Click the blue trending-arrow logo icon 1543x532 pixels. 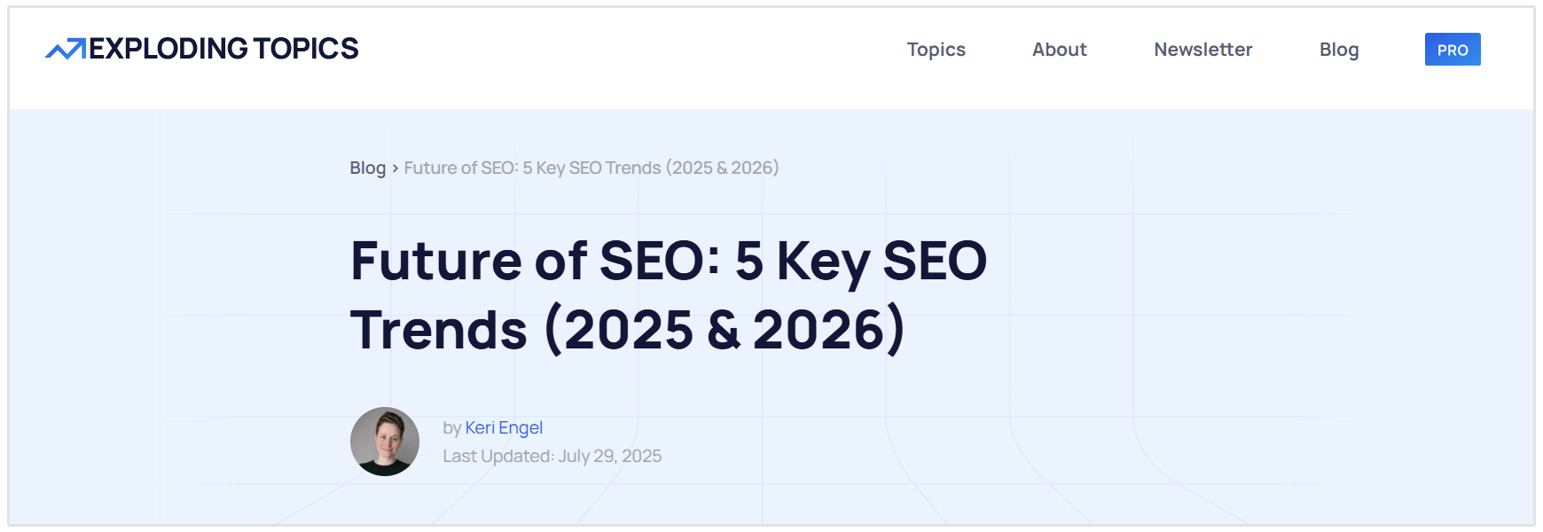[x=65, y=48]
